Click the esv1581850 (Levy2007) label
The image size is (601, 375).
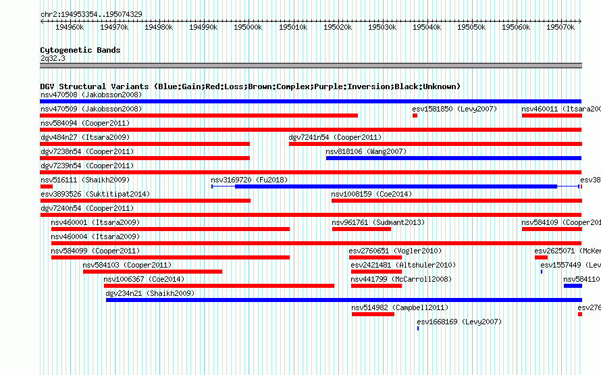tap(454, 109)
